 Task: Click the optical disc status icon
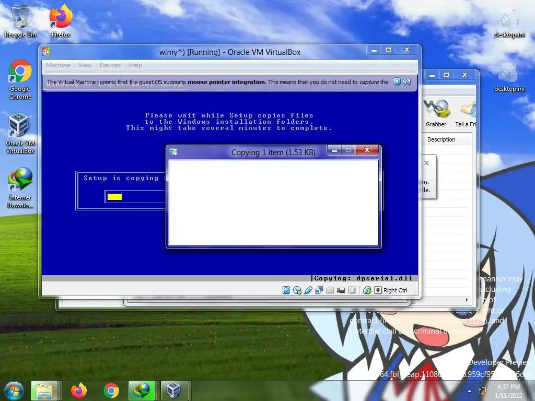[x=297, y=290]
